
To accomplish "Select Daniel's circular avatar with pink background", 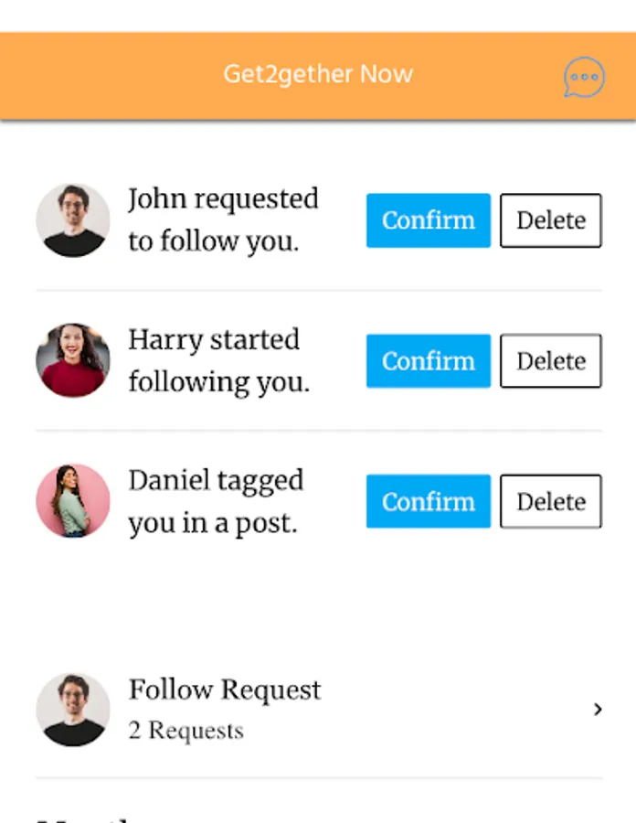I will coord(73,501).
